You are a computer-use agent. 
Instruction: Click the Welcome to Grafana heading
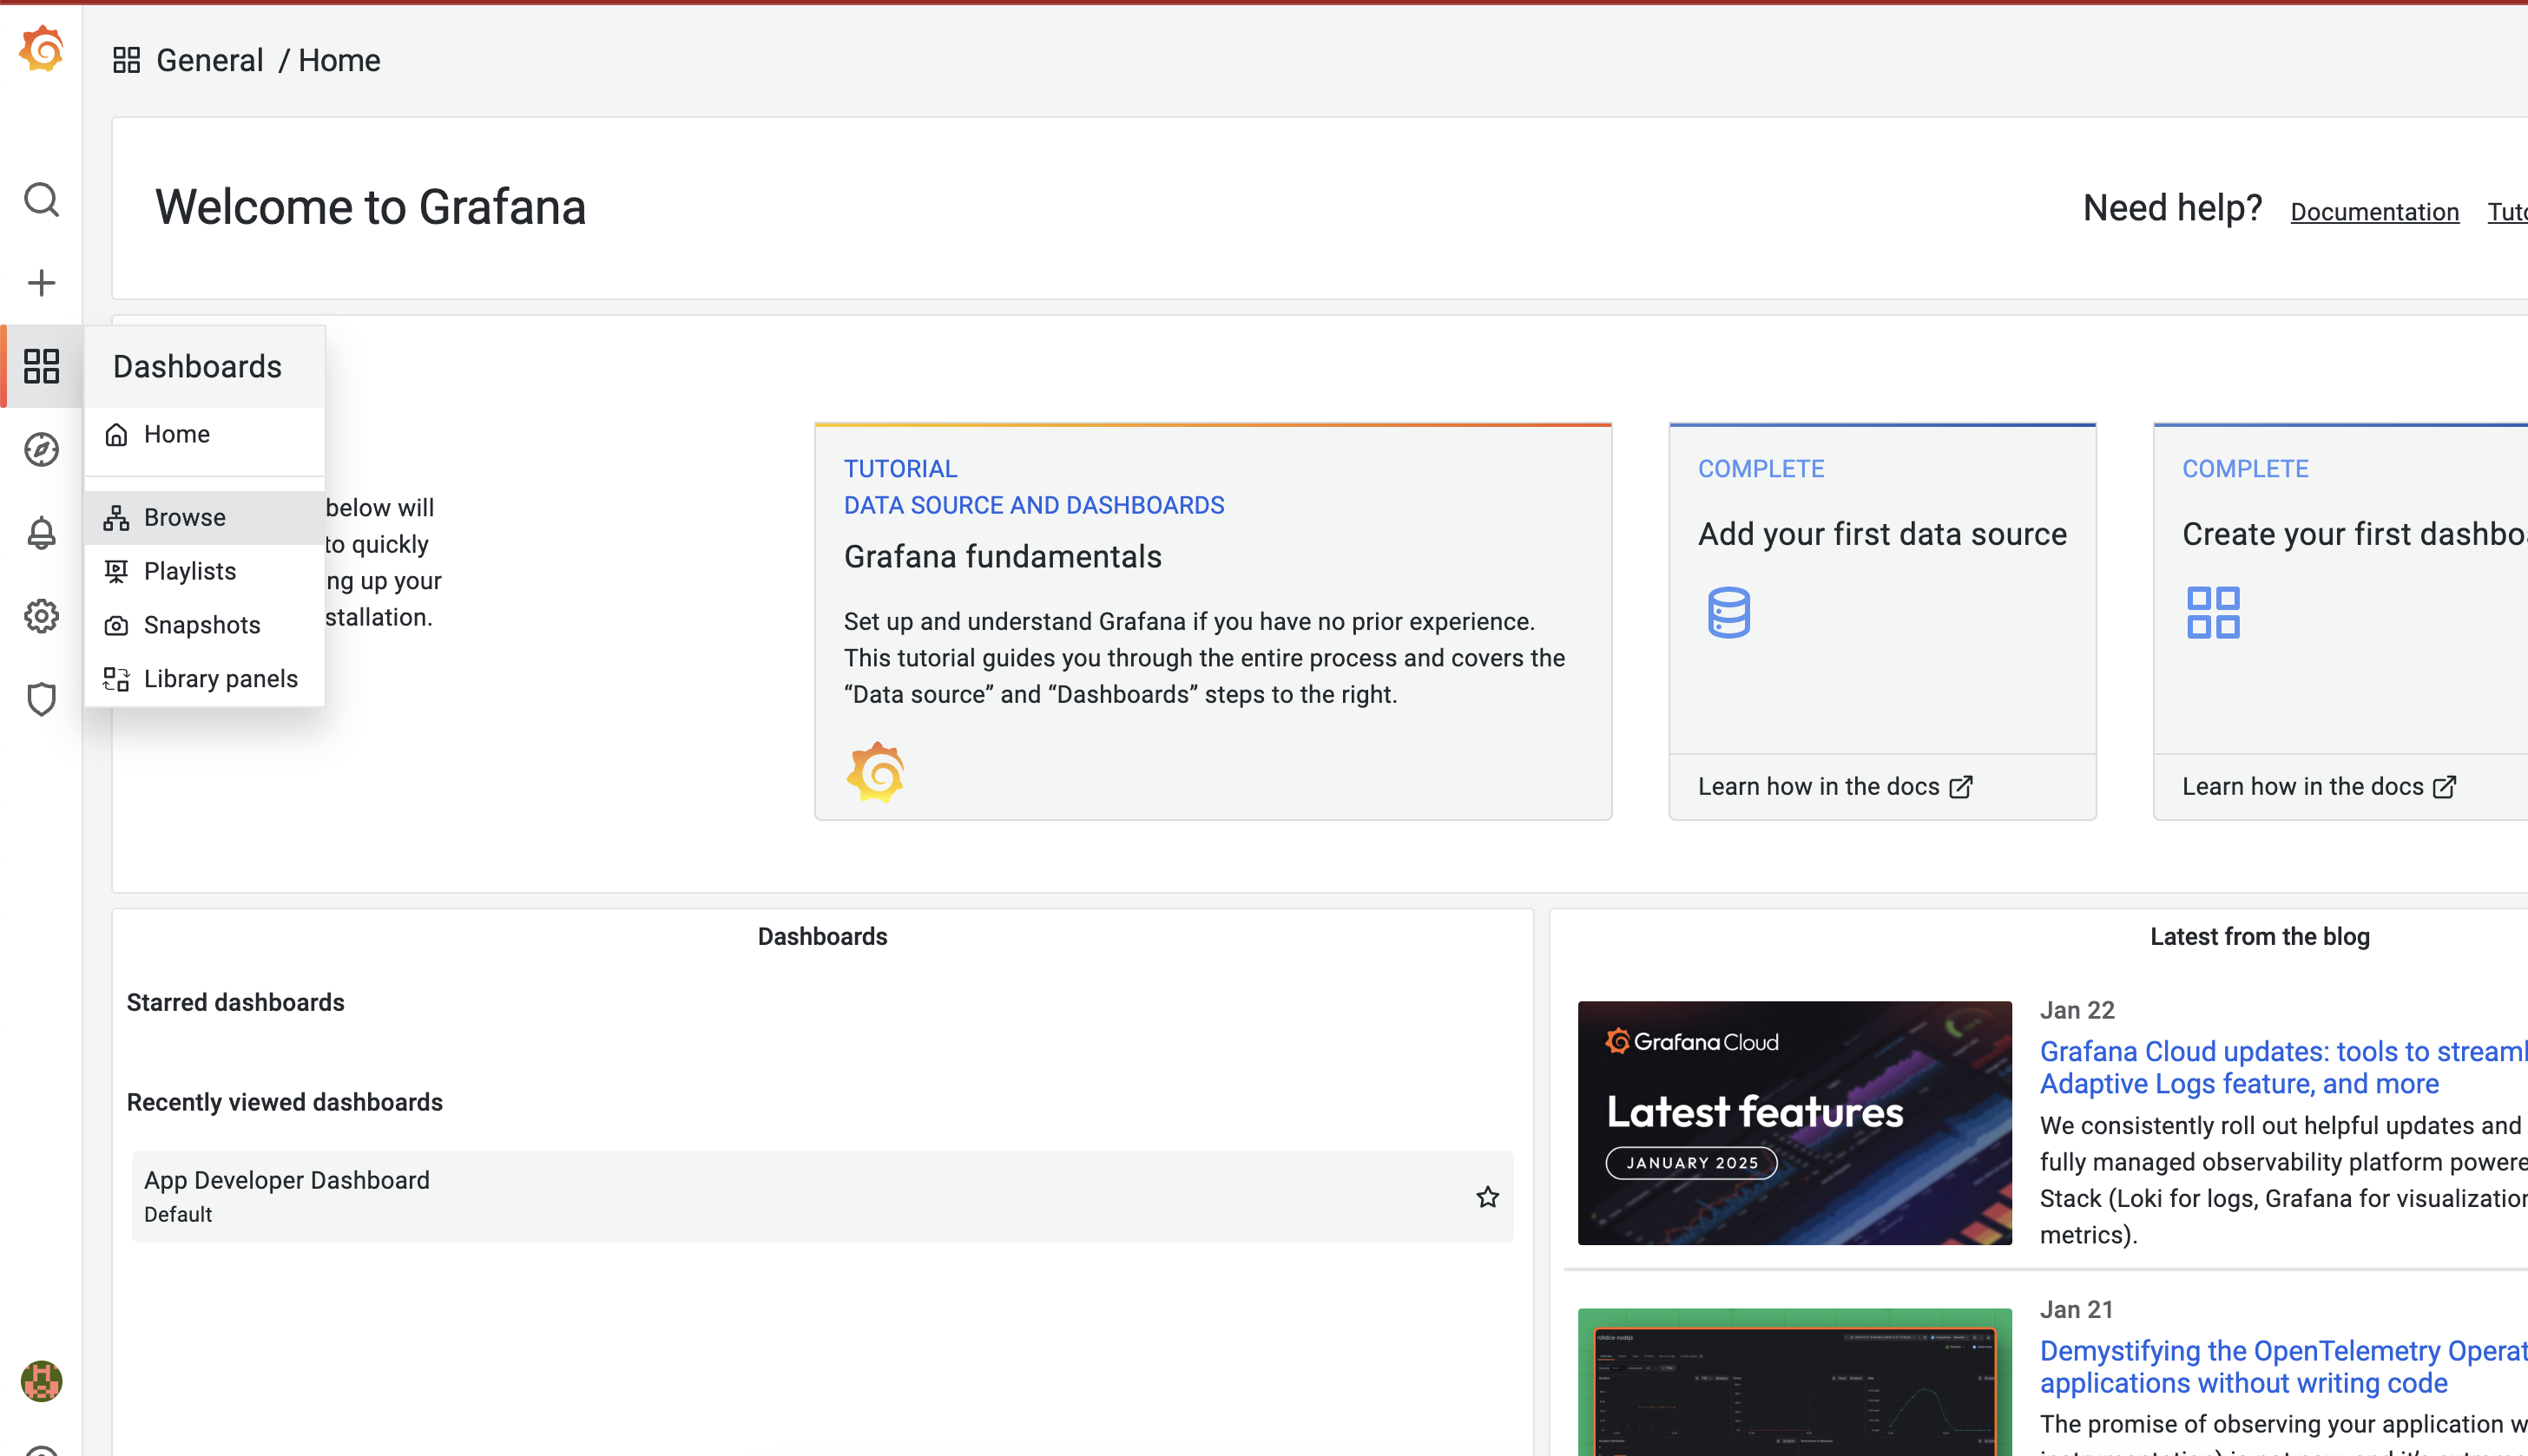point(370,207)
